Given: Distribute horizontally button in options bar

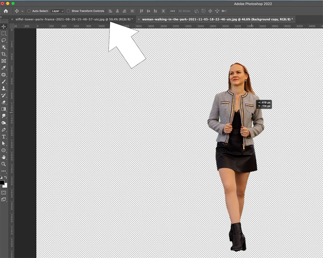Looking at the screenshot, I should tap(163, 11).
